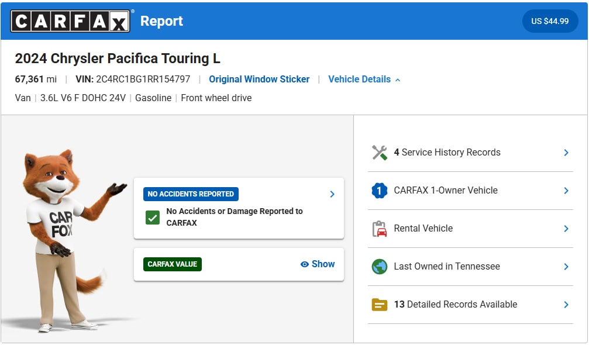Click the blue 1-Owner badge icon
Screen dimensions: 589x345
380,190
